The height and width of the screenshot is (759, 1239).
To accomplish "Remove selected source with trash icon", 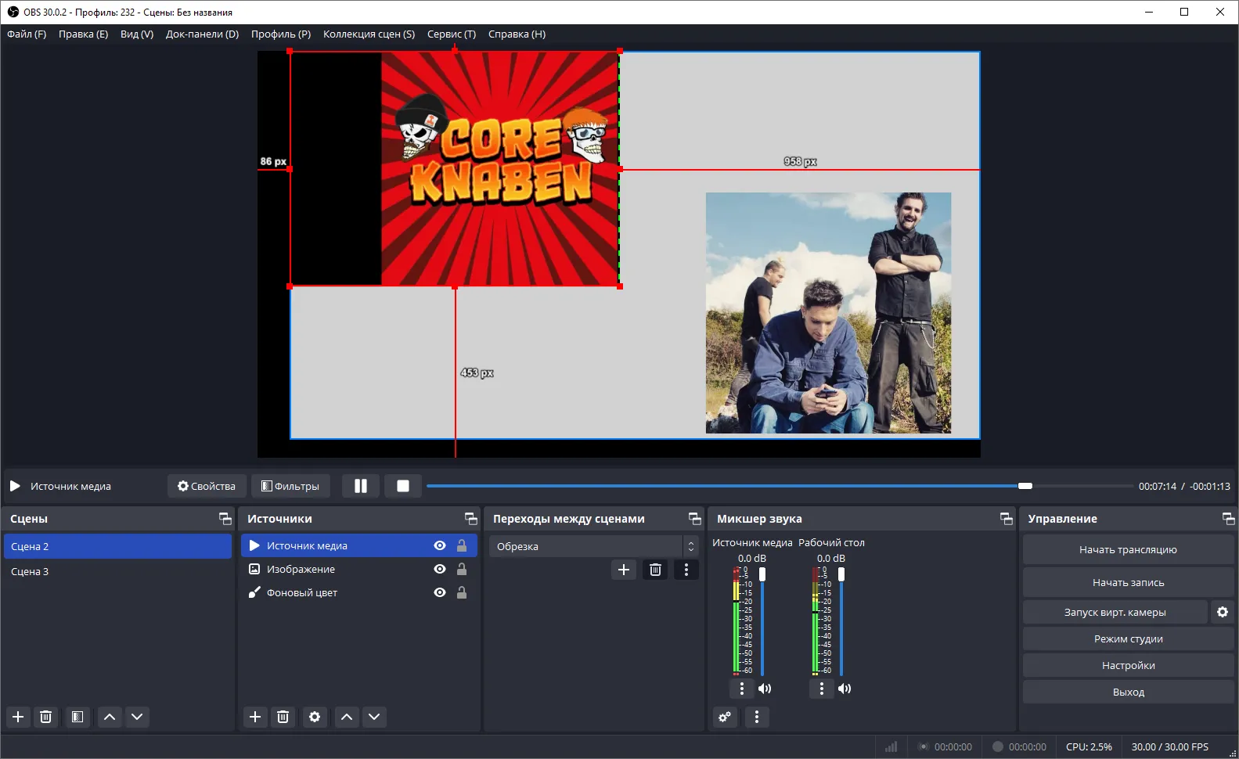I will [283, 717].
